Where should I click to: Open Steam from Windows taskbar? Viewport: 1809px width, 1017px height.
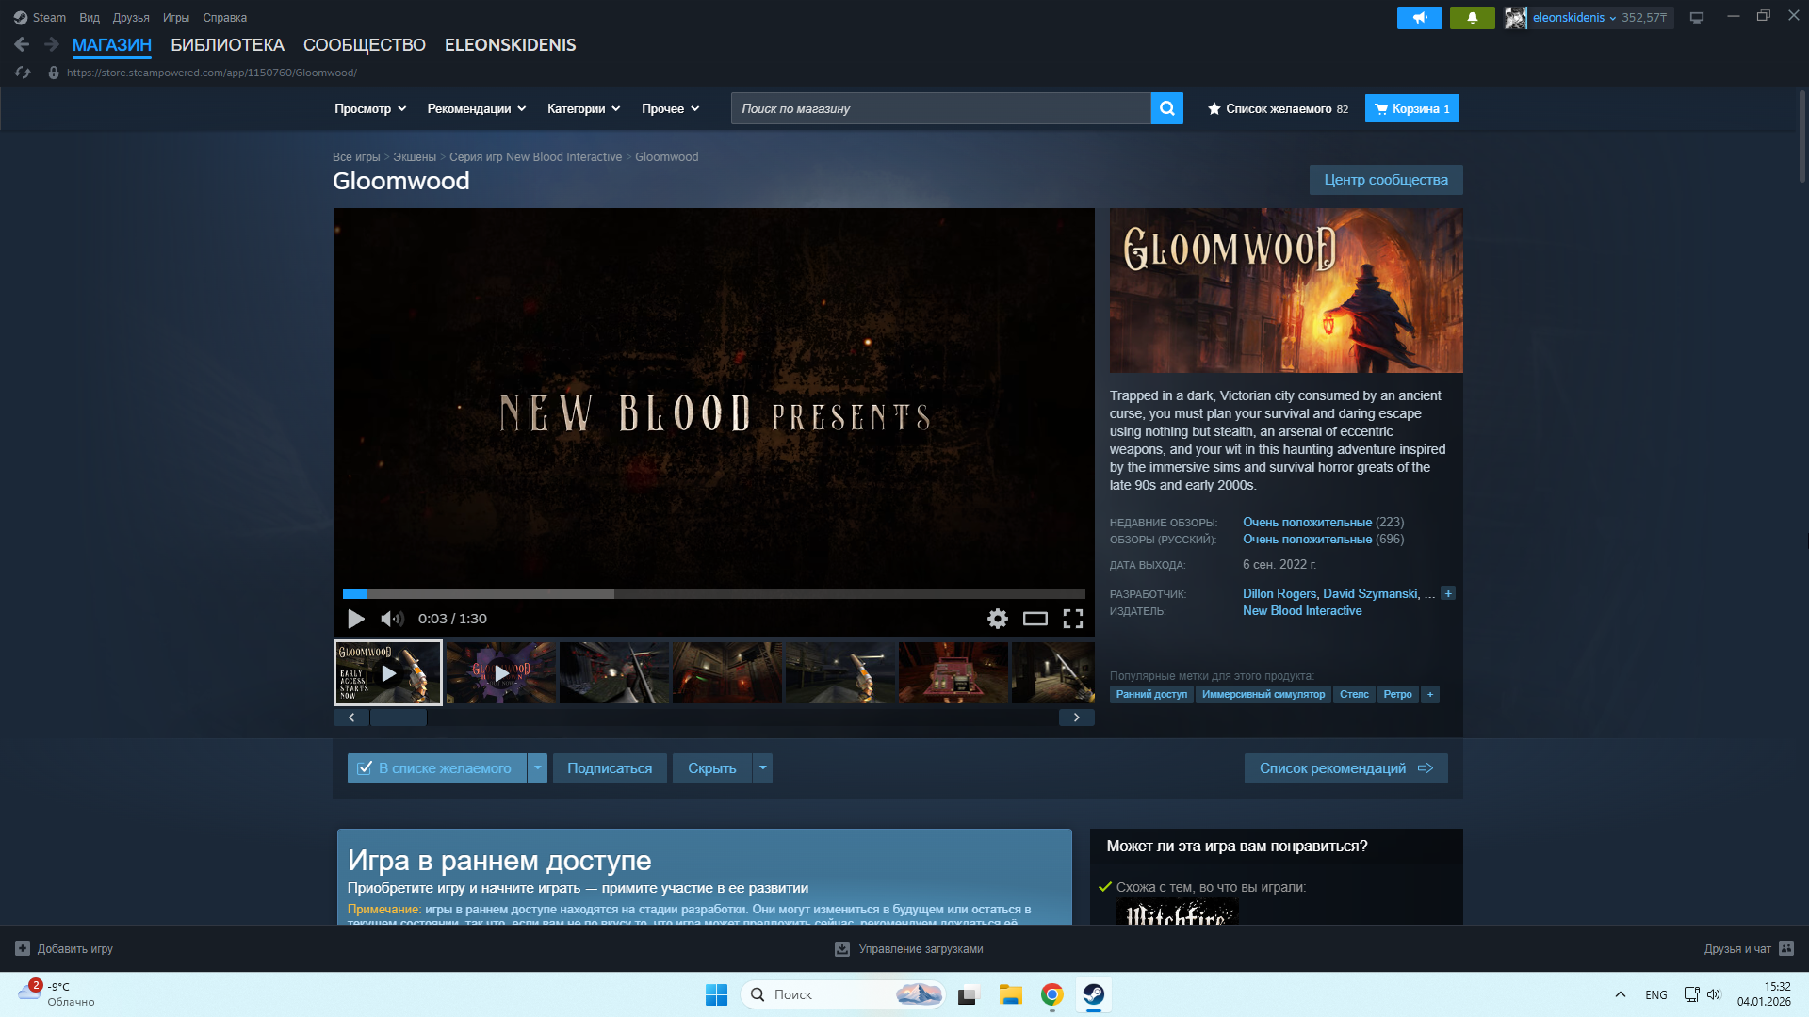pos(1093,994)
